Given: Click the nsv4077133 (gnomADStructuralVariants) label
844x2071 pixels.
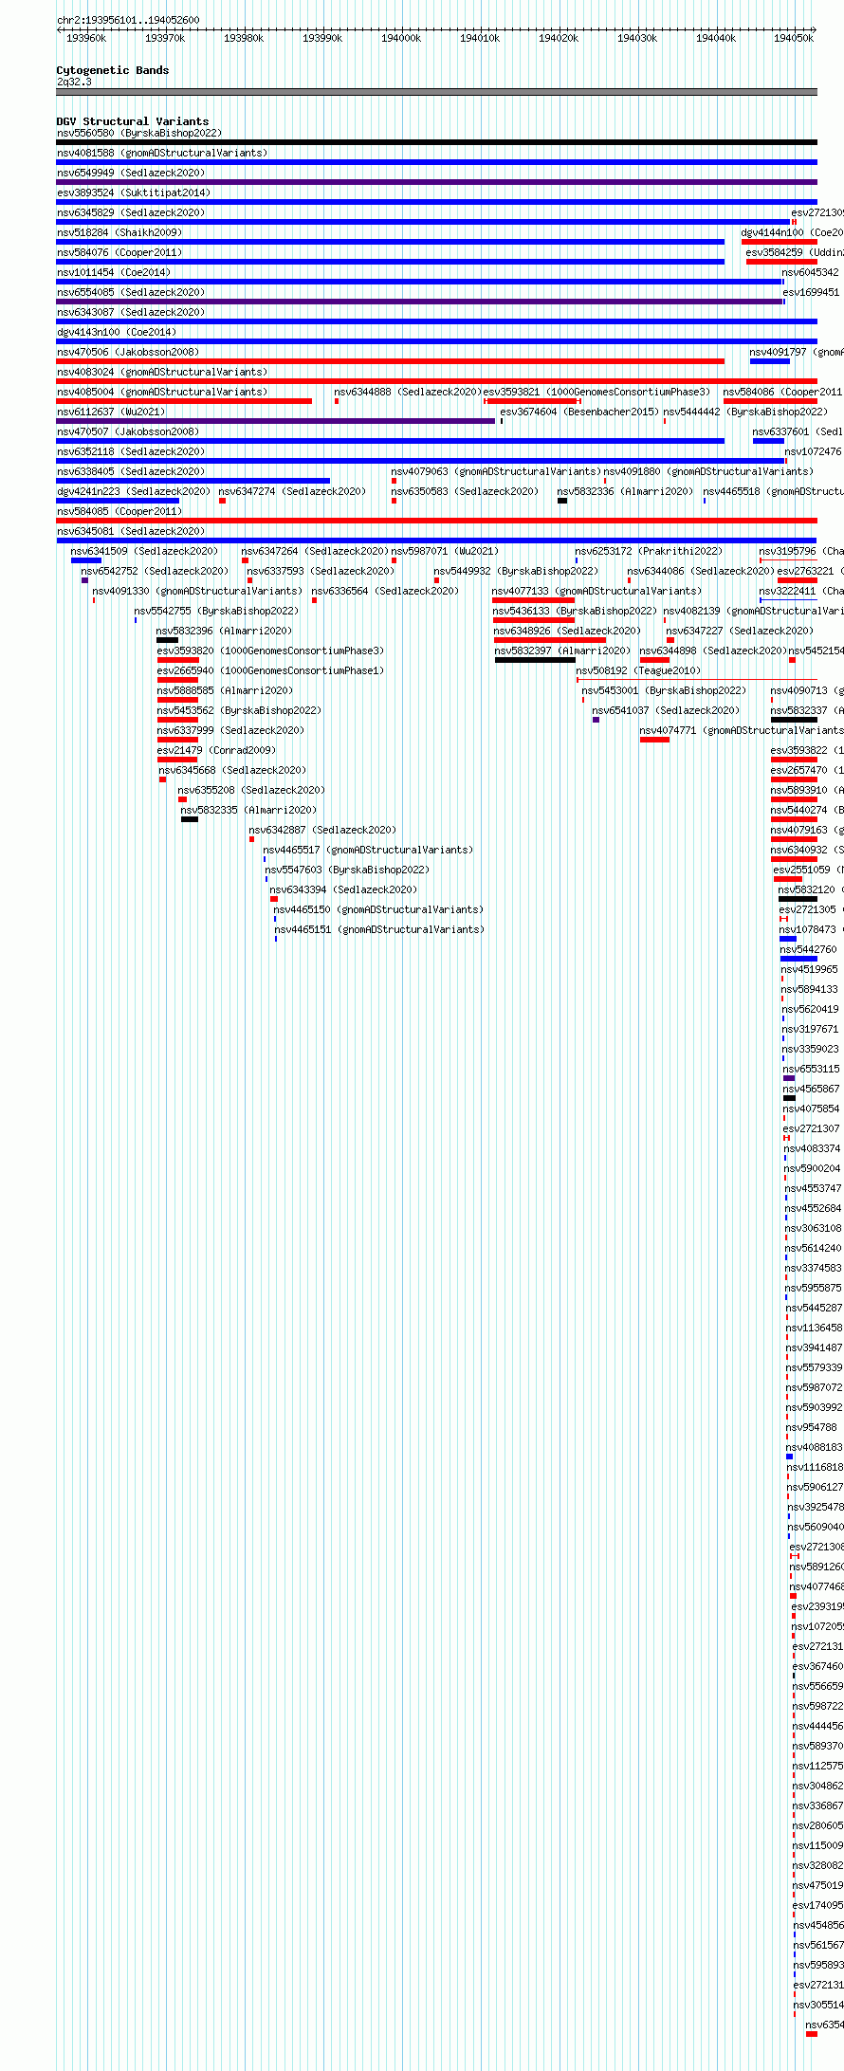Looking at the screenshot, I should pos(596,591).
